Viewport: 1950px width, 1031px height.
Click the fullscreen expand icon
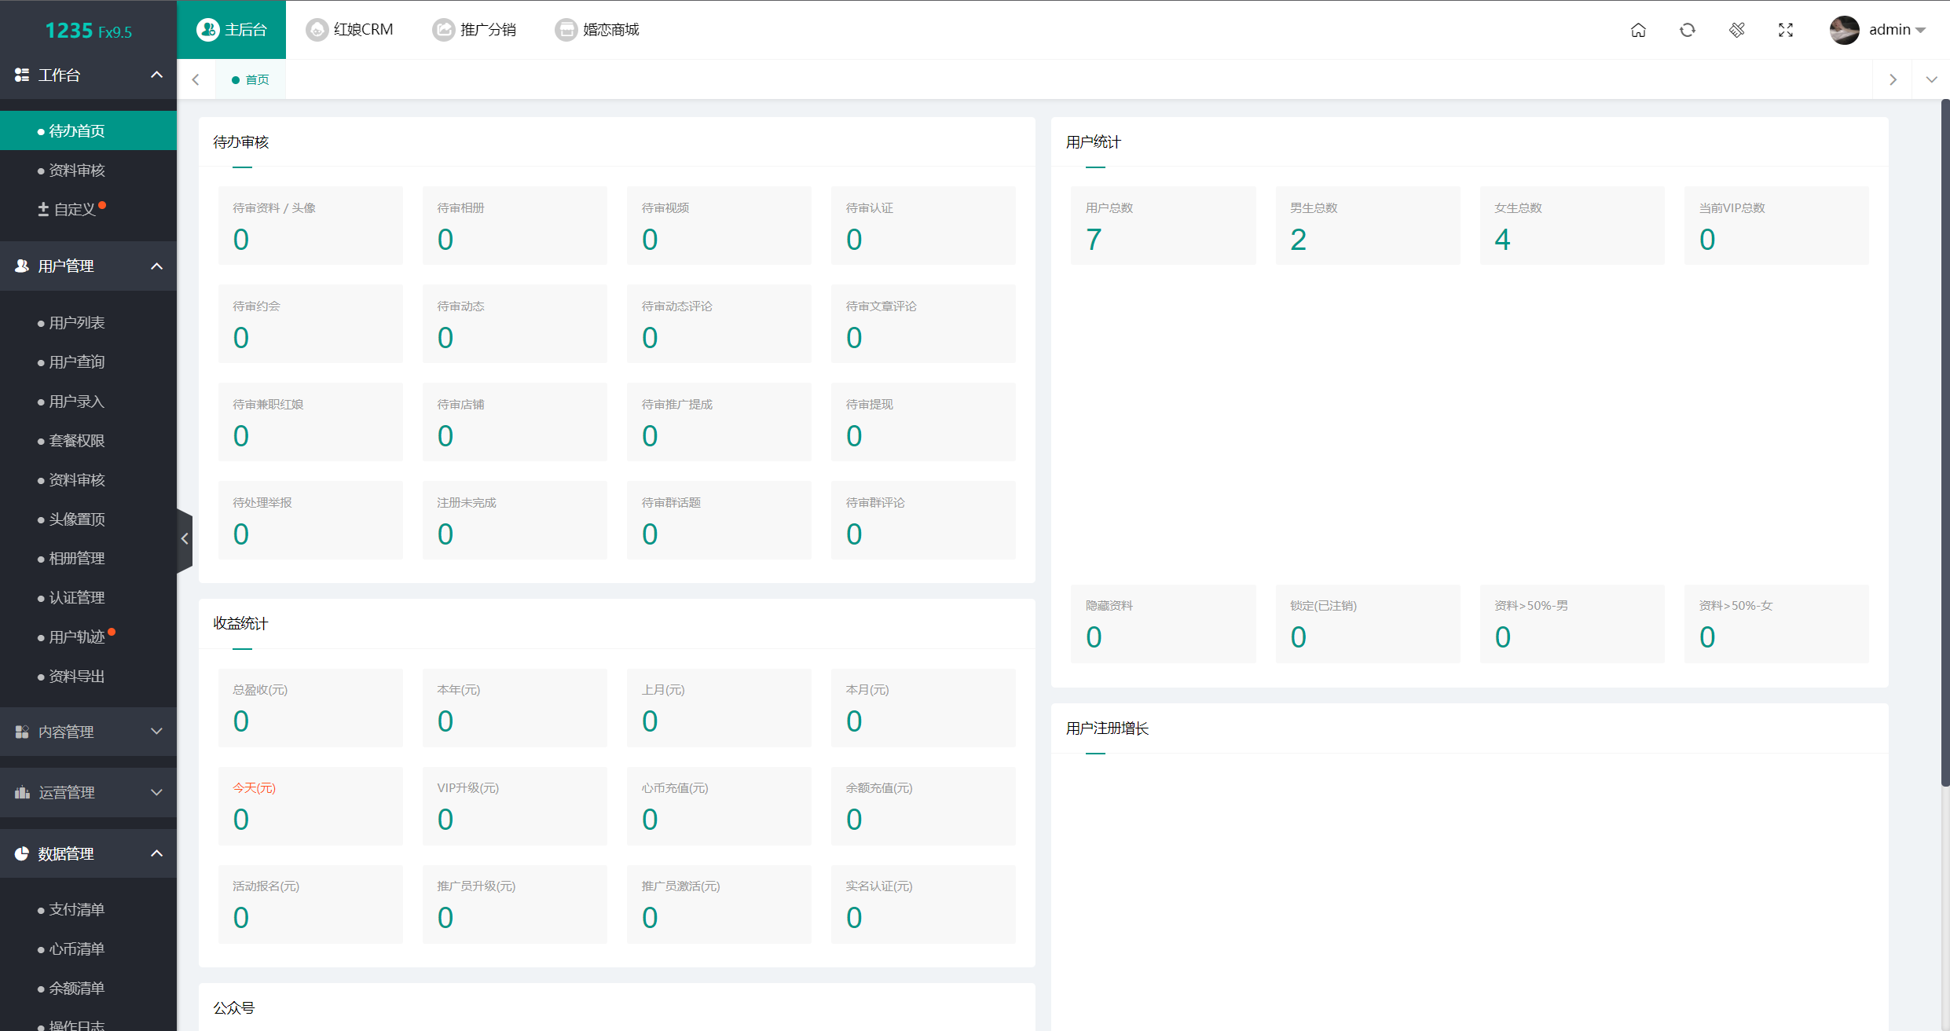(x=1783, y=28)
